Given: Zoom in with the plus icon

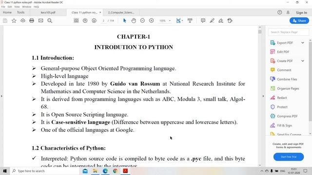Looking at the screenshot, I should [152, 20].
